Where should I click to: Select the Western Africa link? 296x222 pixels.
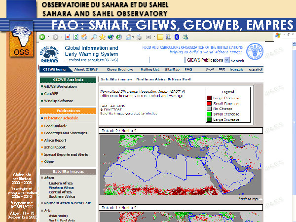[61, 187]
